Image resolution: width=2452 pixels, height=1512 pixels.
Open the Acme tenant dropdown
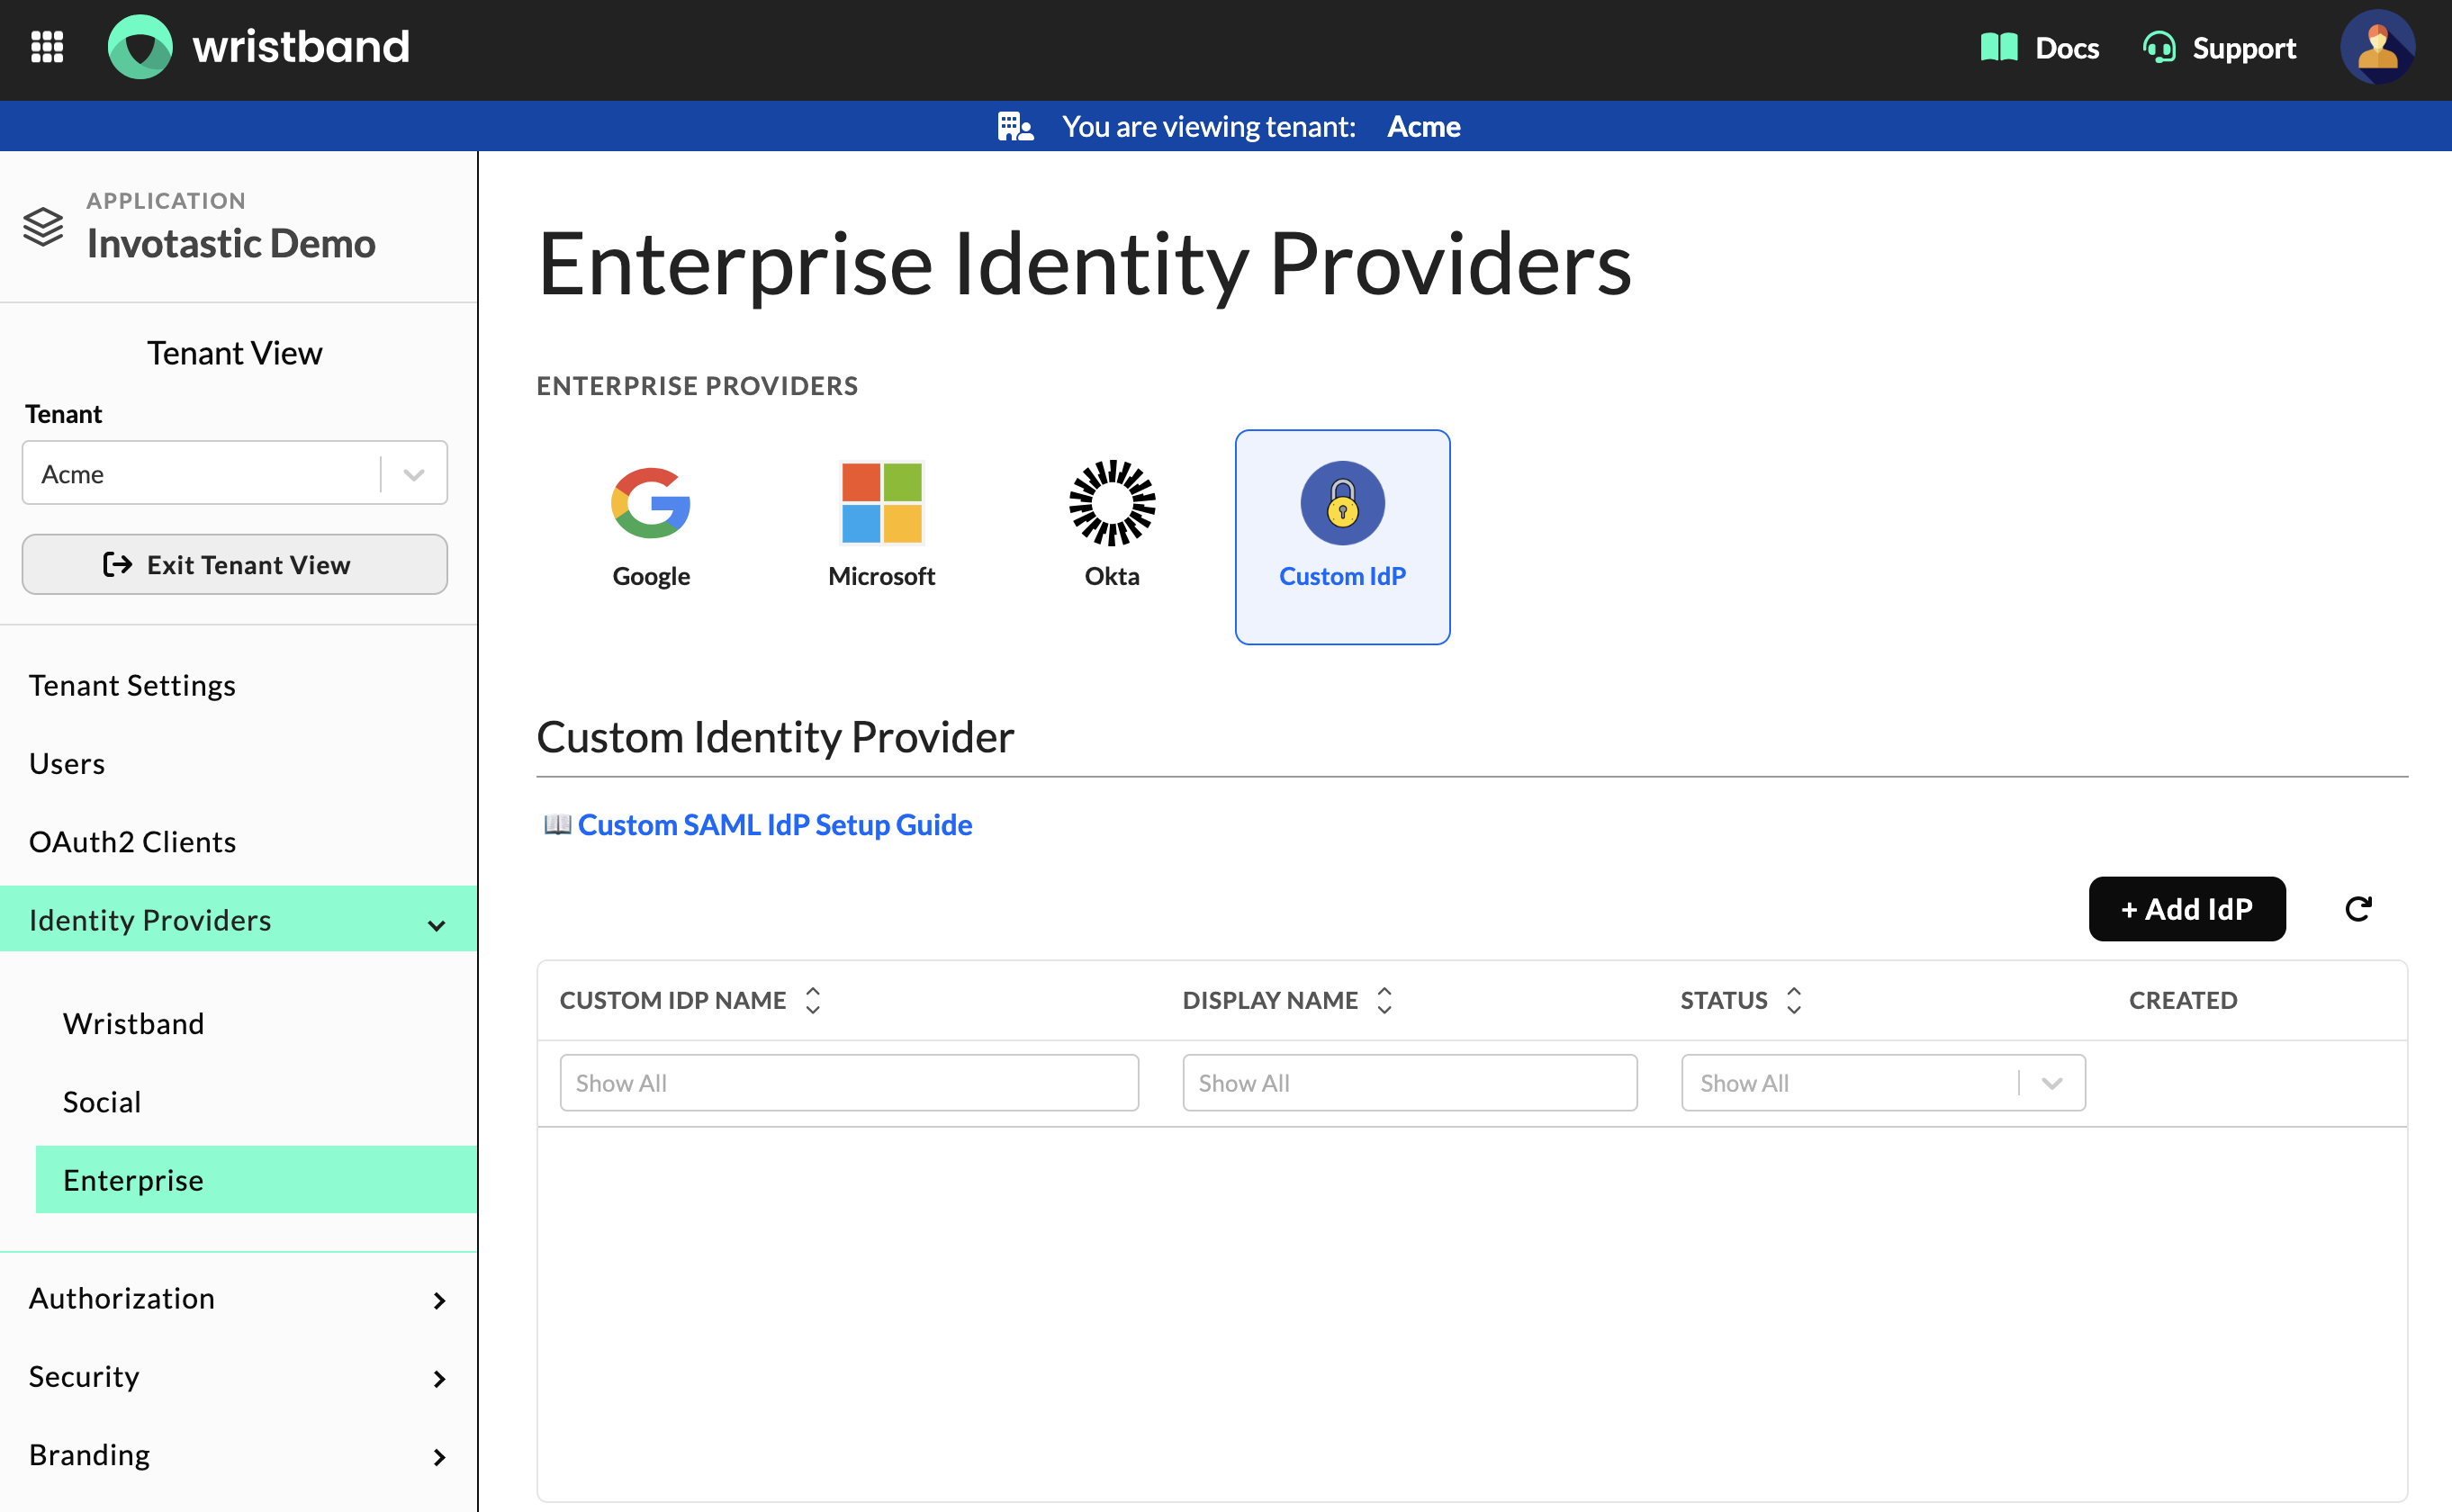[234, 473]
